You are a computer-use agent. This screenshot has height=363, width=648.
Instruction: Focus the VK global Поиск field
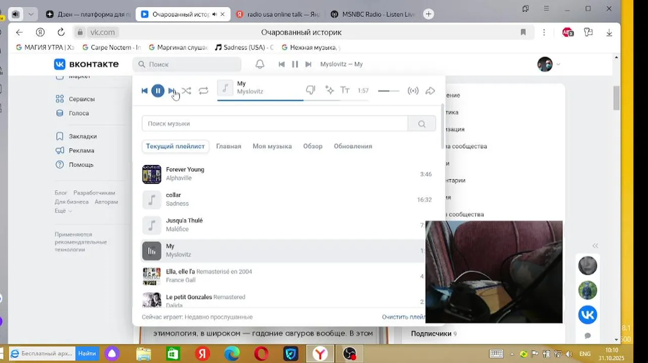[x=187, y=64]
